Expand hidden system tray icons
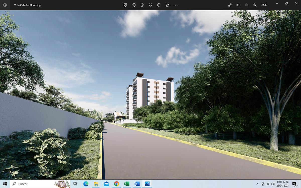This screenshot has width=301, height=188. click(258, 184)
